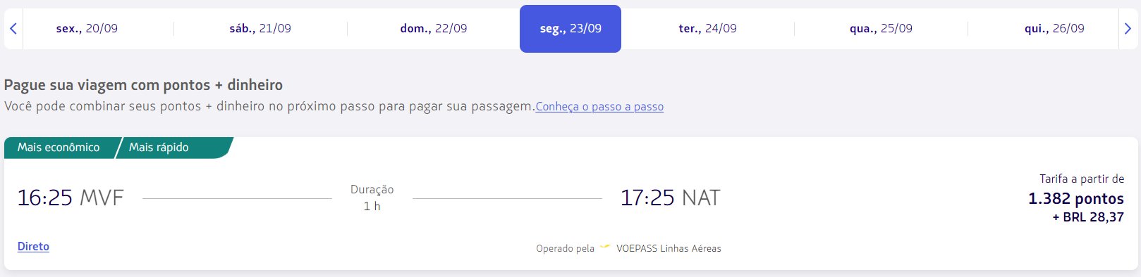
Task: Click the 'Mais econômico' label tag
Action: point(59,148)
